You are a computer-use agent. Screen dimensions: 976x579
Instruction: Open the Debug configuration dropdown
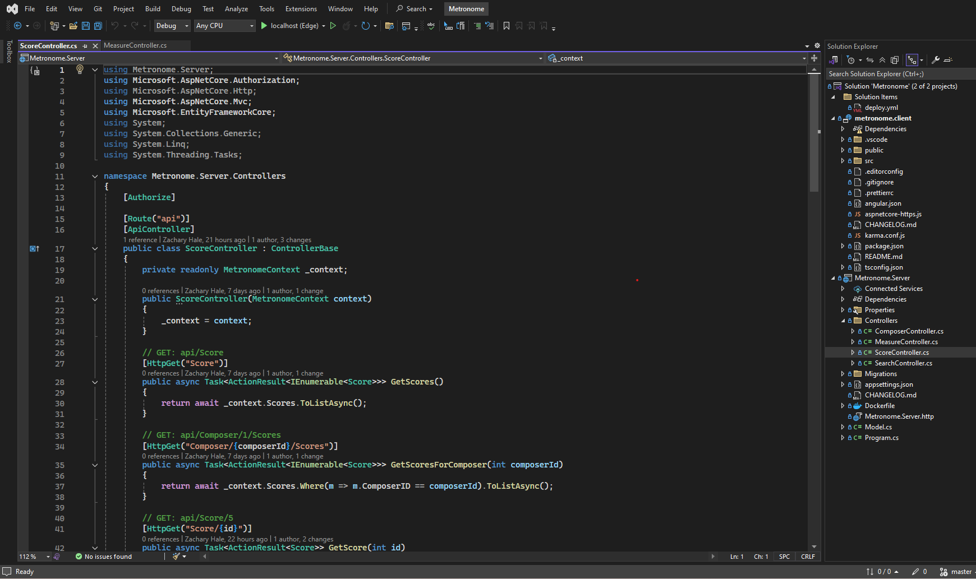172,26
